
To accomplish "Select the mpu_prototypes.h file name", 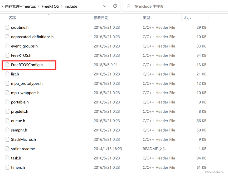I will point(27,84).
